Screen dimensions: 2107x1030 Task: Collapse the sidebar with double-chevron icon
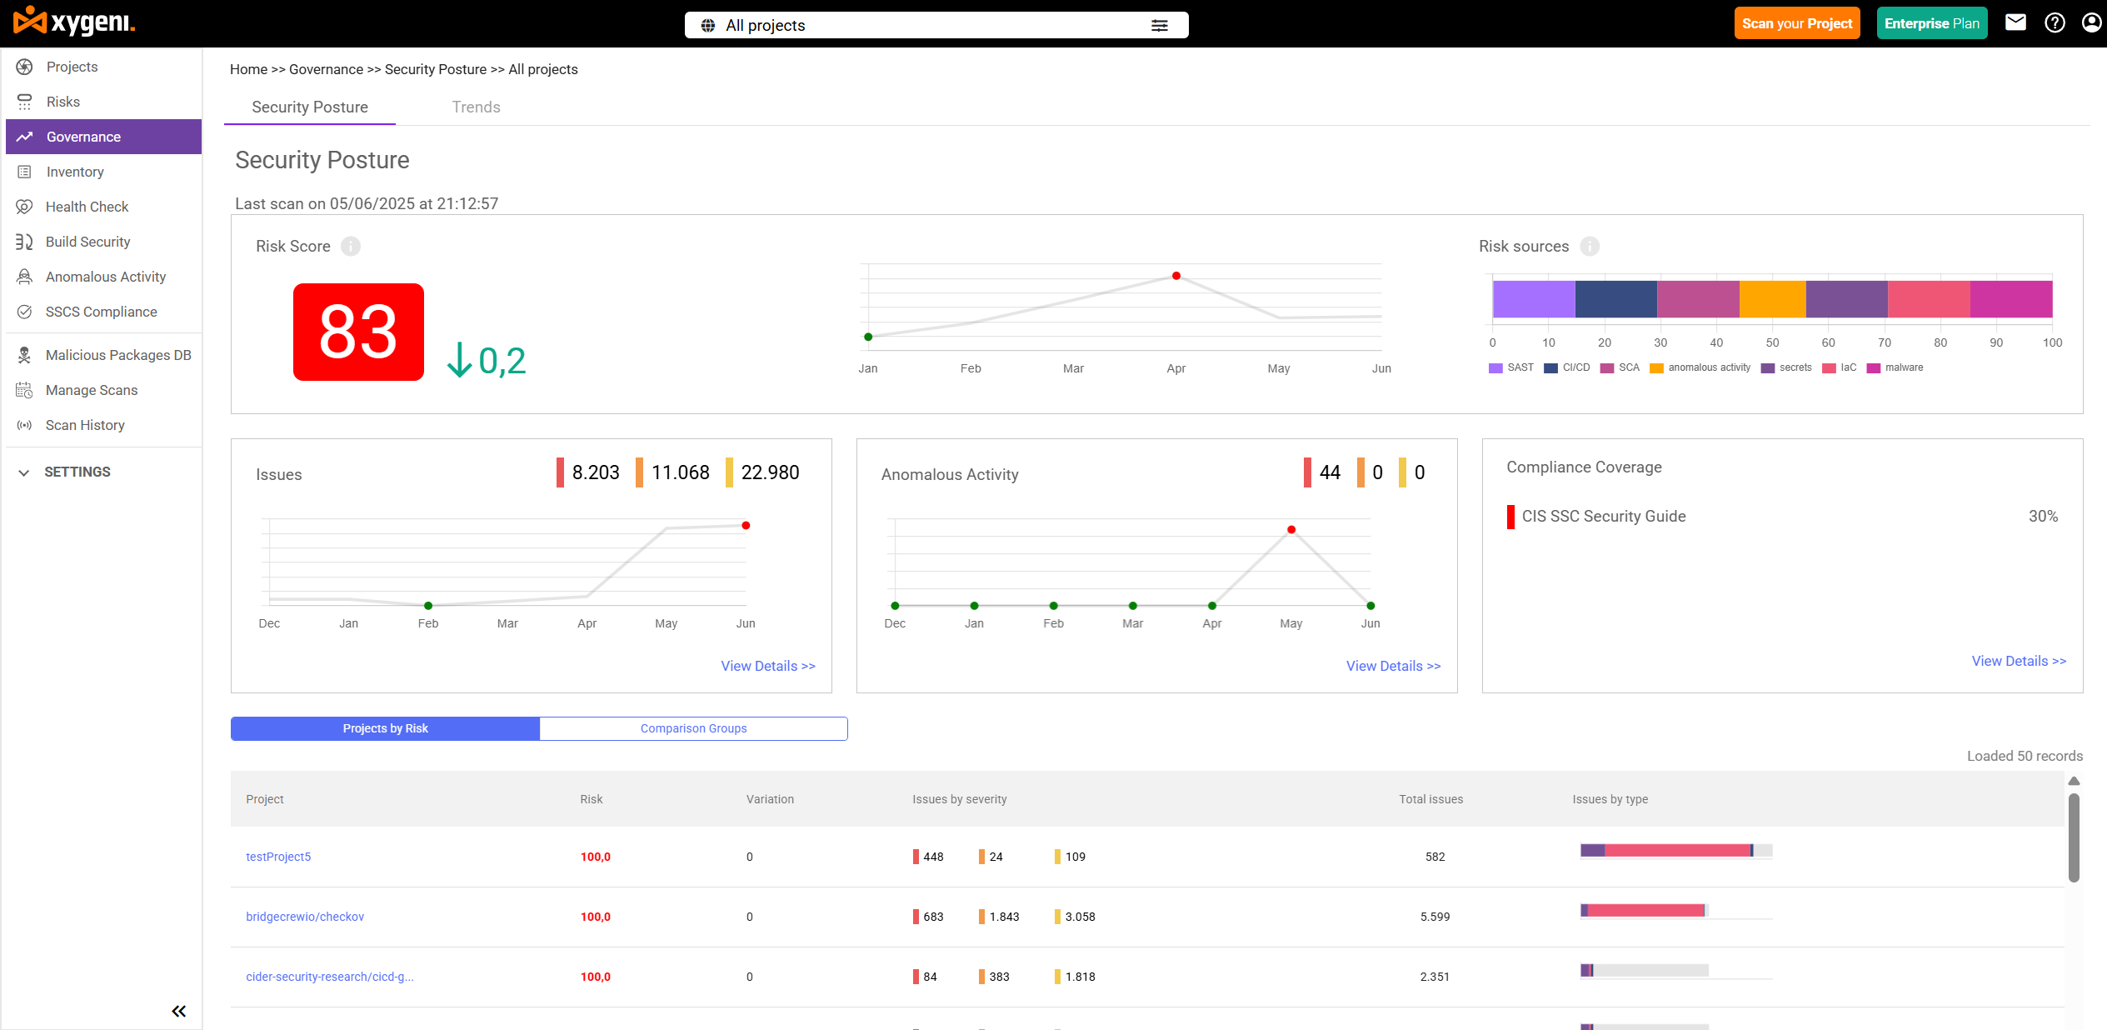tap(178, 1011)
